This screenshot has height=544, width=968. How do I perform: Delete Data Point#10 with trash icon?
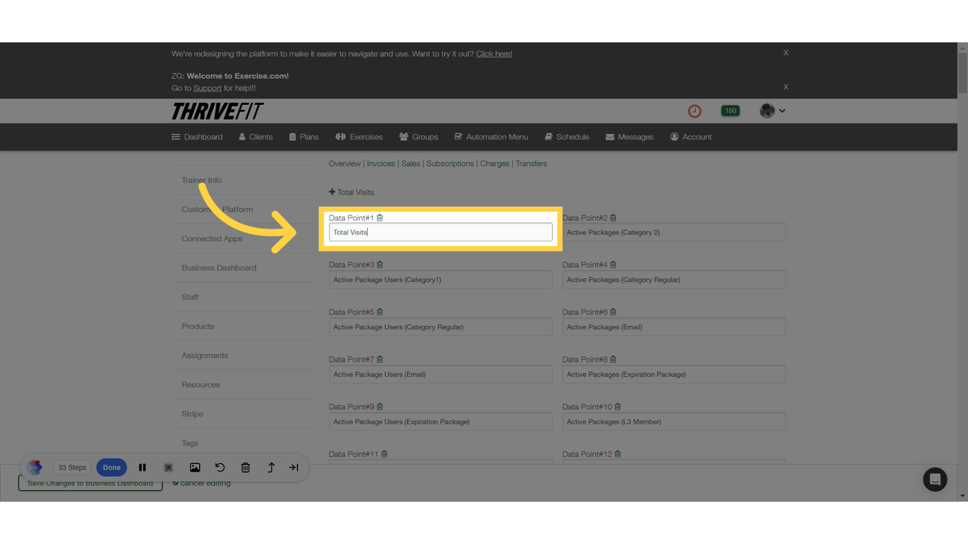[618, 407]
